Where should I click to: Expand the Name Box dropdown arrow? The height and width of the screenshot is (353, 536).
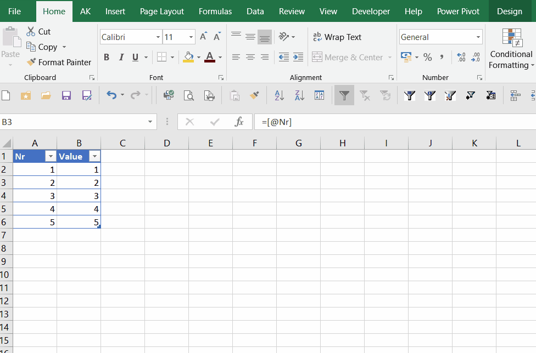tap(150, 122)
